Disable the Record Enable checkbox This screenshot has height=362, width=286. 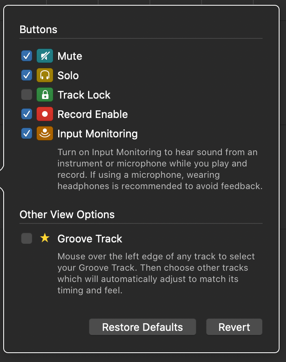(x=27, y=114)
